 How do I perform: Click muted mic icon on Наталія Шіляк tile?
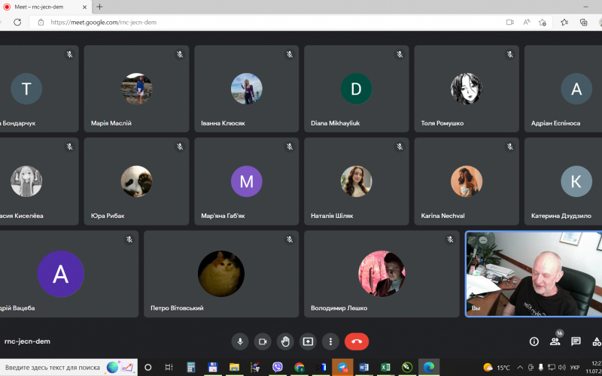tap(400, 147)
